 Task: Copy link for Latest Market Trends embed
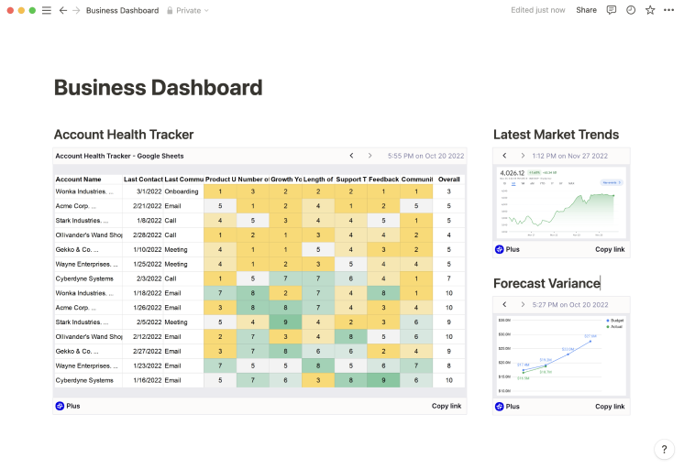click(610, 249)
